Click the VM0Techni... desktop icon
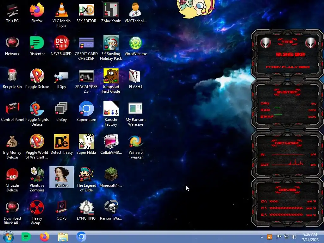The image size is (324, 243). point(135,13)
